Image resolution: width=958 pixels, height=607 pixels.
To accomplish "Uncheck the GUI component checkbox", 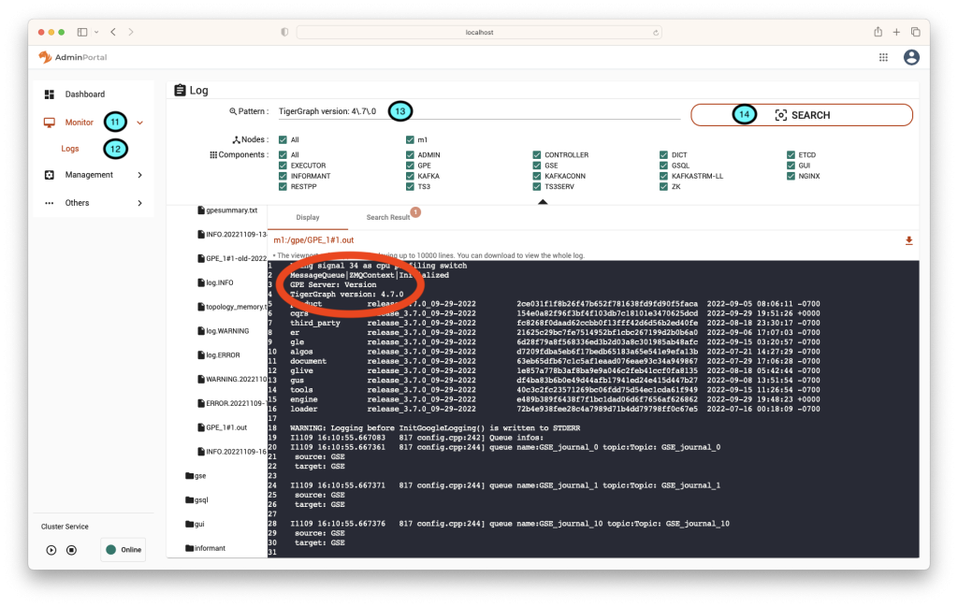I will (x=791, y=166).
